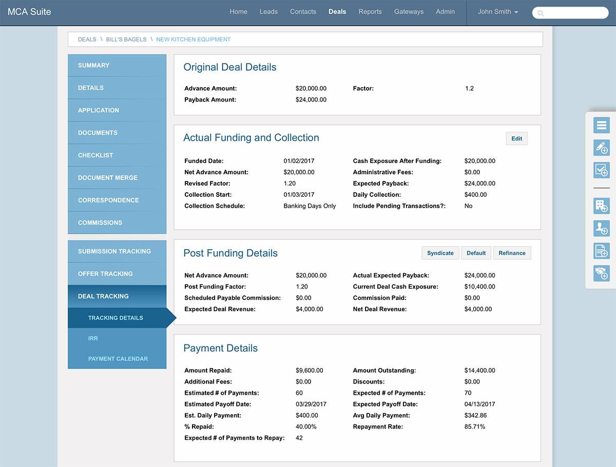Open the Admin menu
This screenshot has height=467, width=616.
tap(445, 12)
